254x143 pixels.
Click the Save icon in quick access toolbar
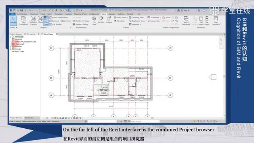[x=21, y=10]
